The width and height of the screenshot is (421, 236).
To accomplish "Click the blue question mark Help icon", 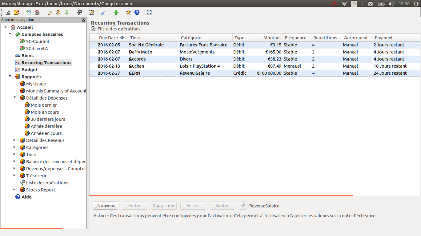I will [x=137, y=12].
